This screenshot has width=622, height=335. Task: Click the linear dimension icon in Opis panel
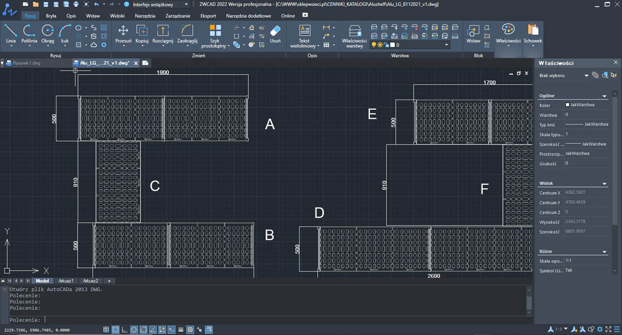point(327,27)
